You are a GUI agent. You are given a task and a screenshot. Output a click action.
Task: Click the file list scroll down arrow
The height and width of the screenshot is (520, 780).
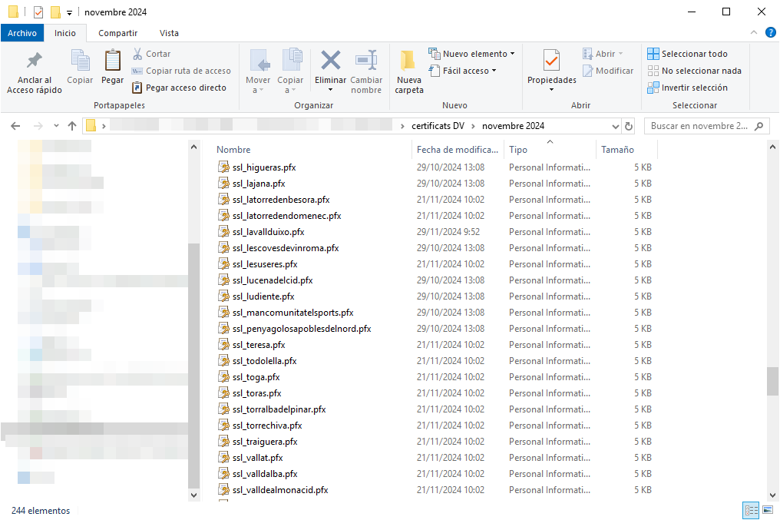[x=772, y=495]
